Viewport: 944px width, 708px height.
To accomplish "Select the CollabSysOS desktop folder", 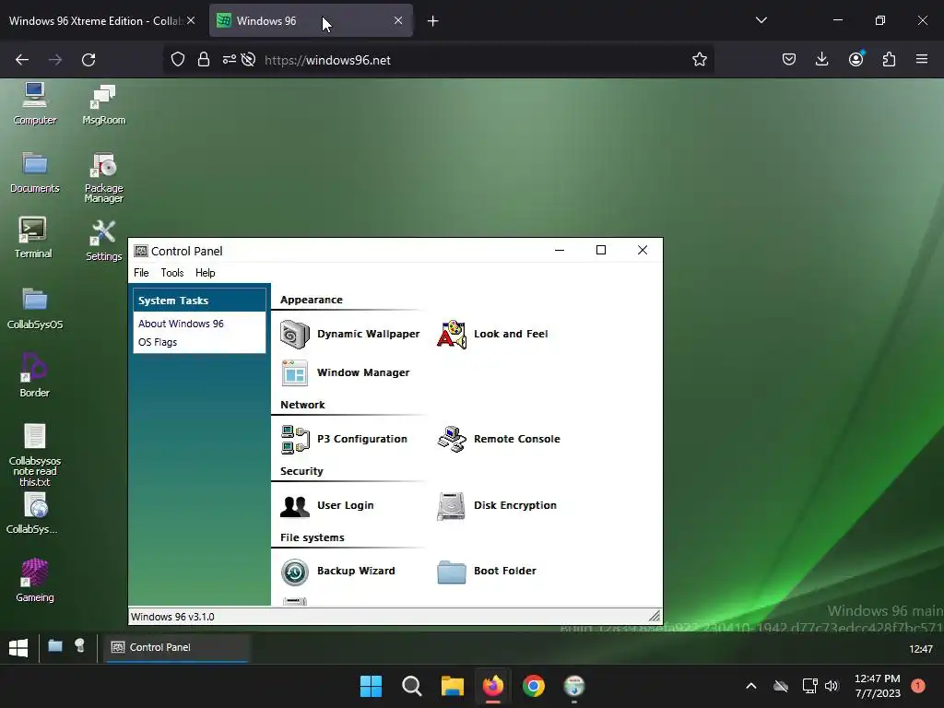I will [35, 309].
